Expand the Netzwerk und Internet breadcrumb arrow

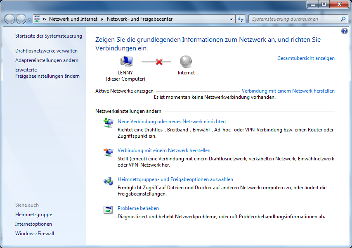102,19
